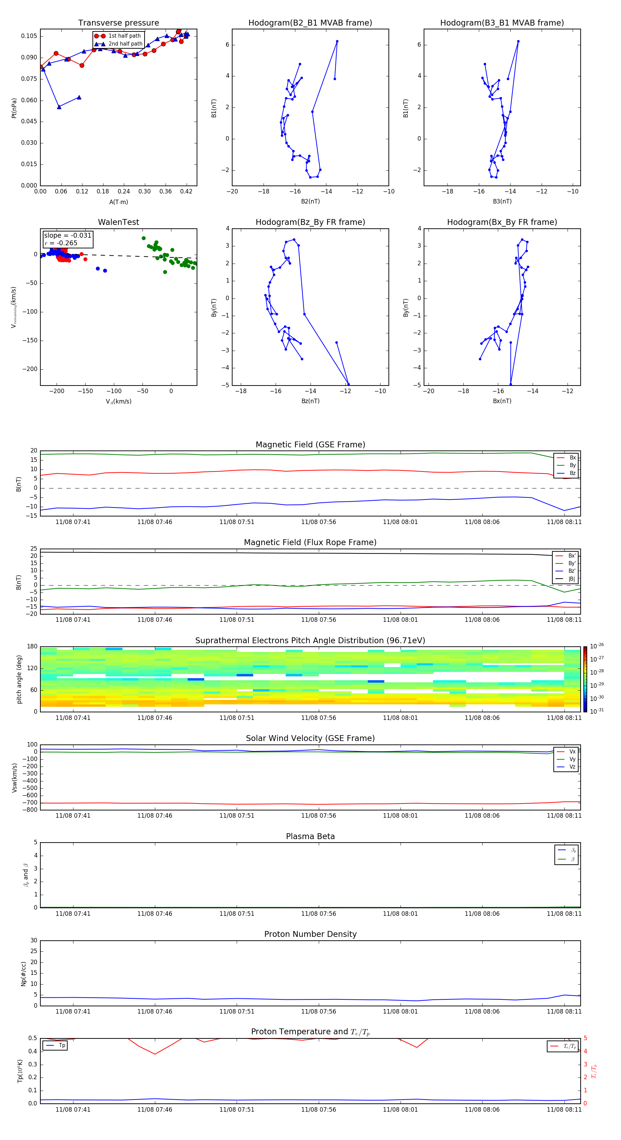The height and width of the screenshot is (1140, 621).
Task: Select the 'slope = -0.031' annotation
Action: click(x=68, y=236)
